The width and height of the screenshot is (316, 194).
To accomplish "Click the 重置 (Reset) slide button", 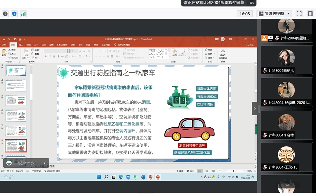I will pos(35,54).
